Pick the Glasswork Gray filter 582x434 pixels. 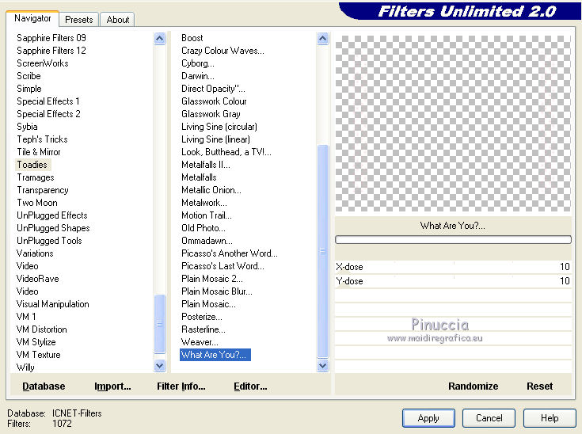(211, 113)
